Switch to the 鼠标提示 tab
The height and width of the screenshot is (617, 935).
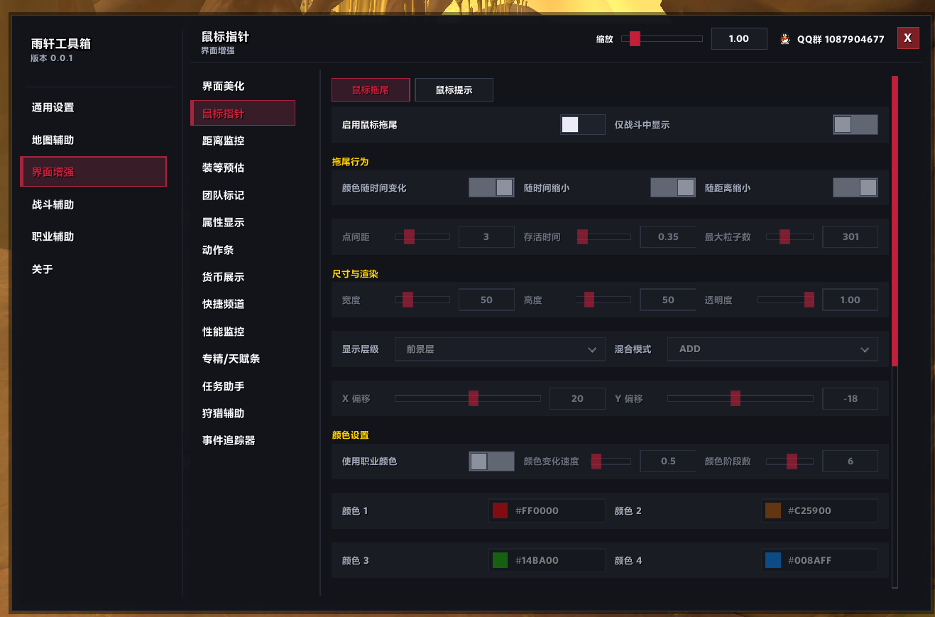point(454,90)
